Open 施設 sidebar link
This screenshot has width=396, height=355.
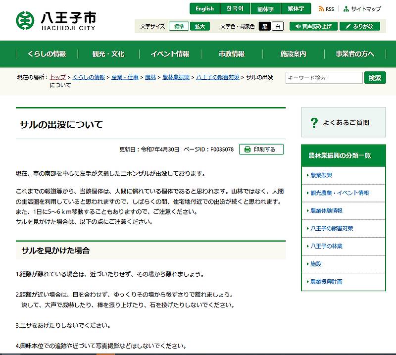(x=316, y=264)
